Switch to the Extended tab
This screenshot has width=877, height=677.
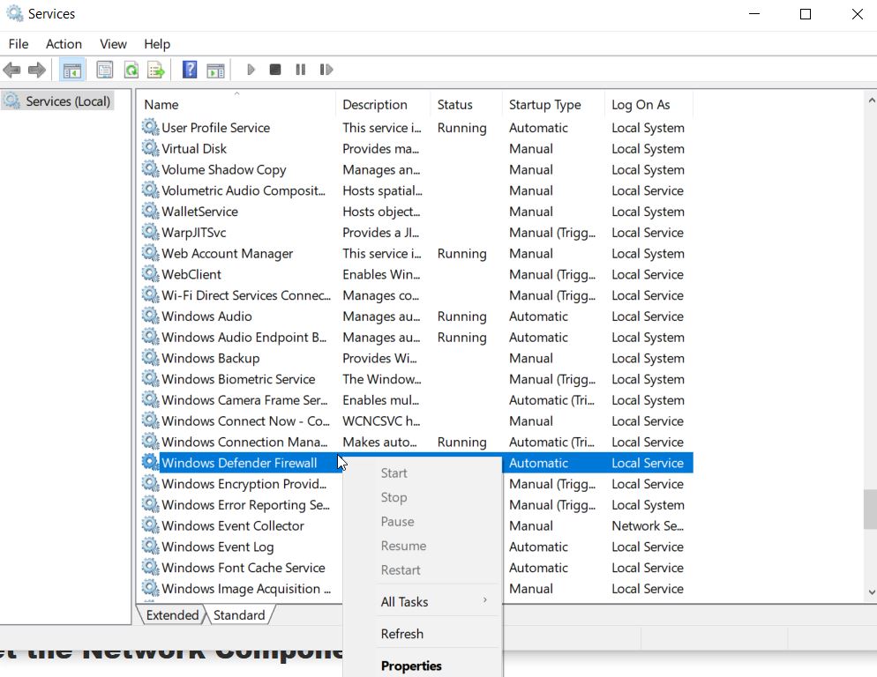click(172, 615)
